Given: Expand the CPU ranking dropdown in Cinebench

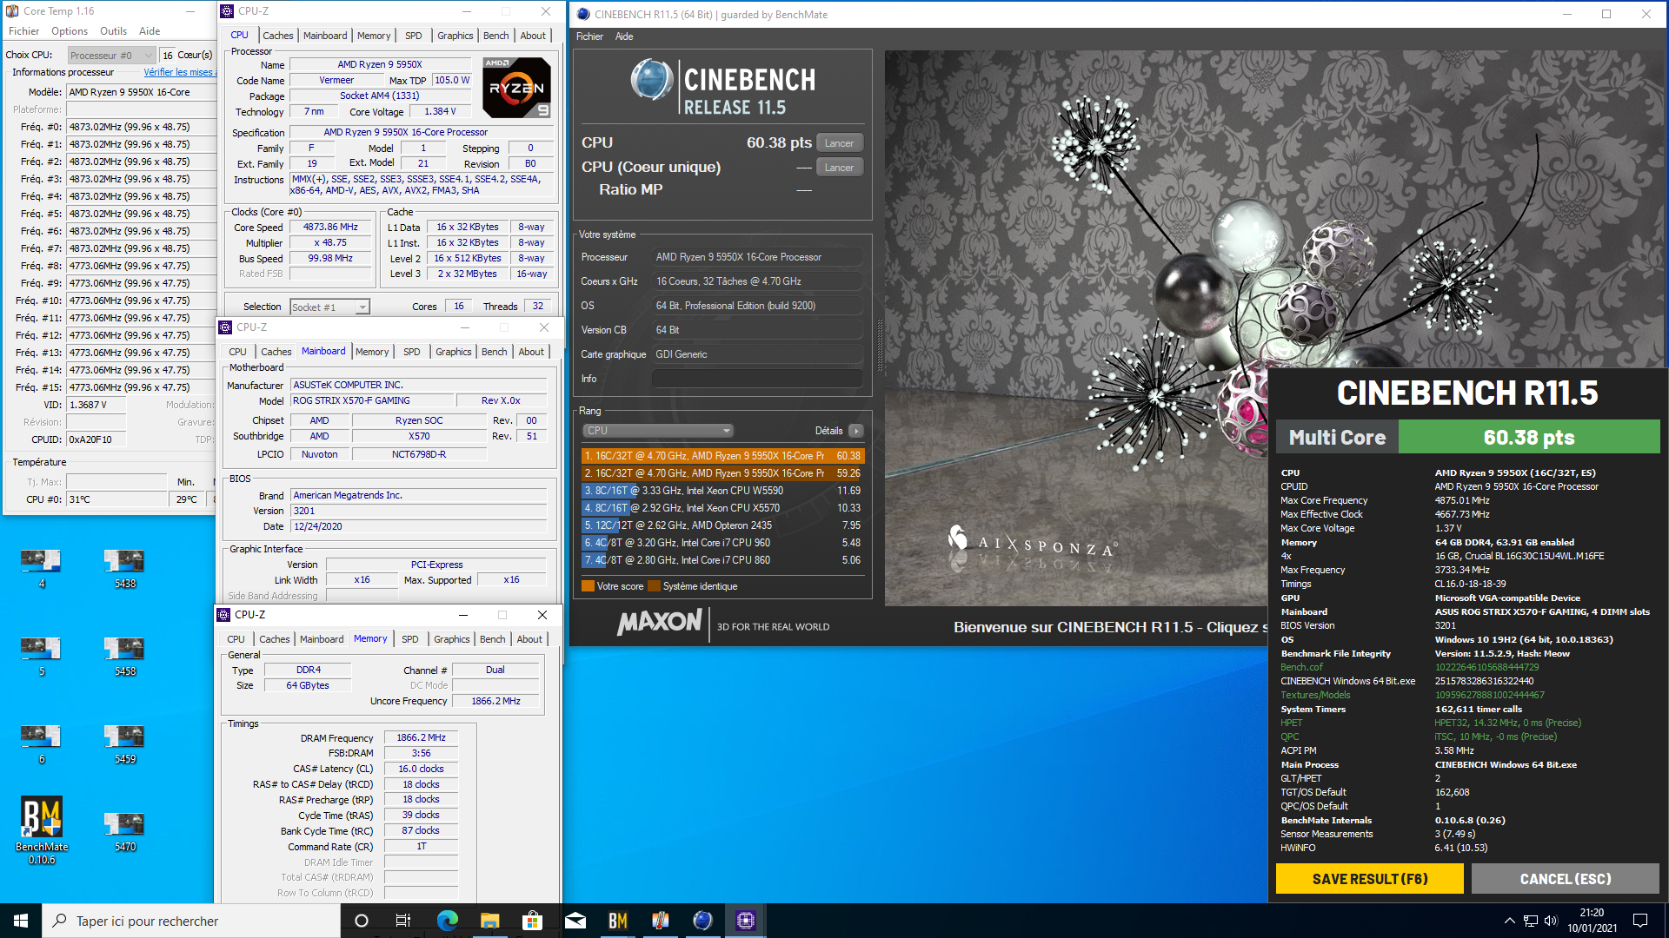Looking at the screenshot, I should coord(658,431).
